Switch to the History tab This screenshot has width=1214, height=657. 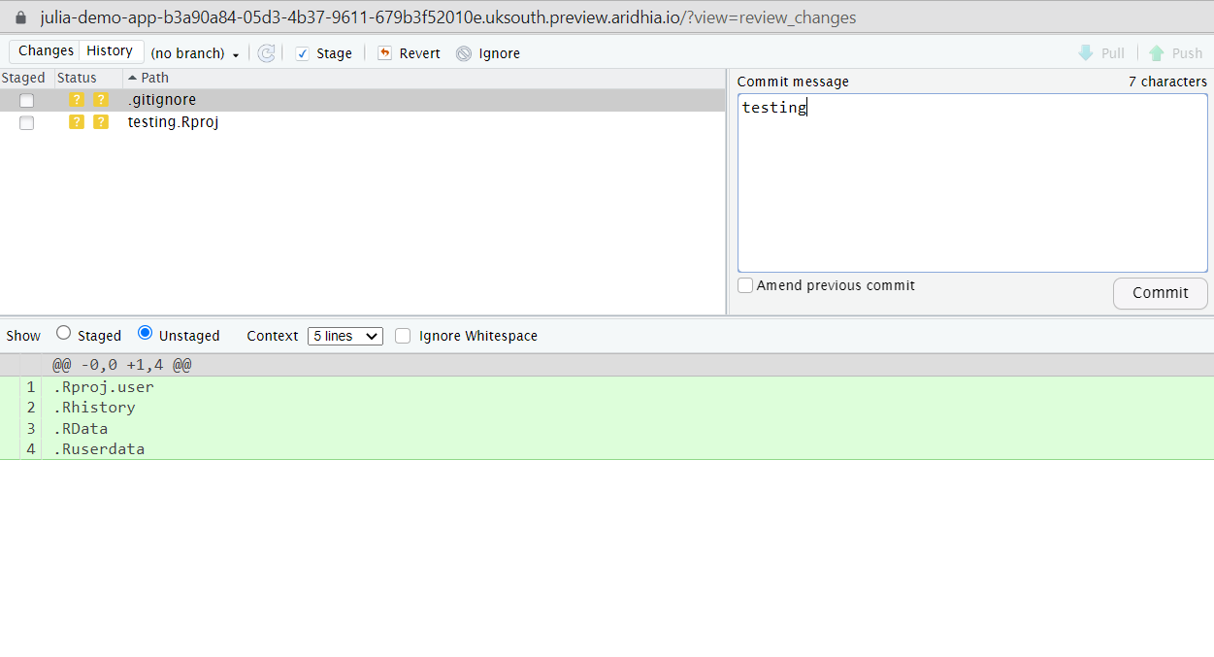(110, 49)
